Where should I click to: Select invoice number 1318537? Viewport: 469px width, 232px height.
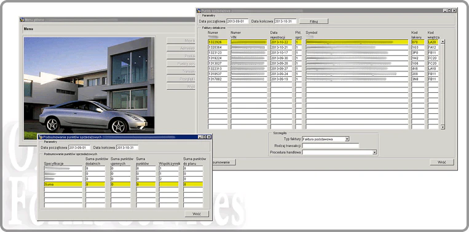218,74
